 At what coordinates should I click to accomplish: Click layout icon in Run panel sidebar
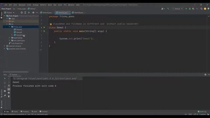point(5,91)
